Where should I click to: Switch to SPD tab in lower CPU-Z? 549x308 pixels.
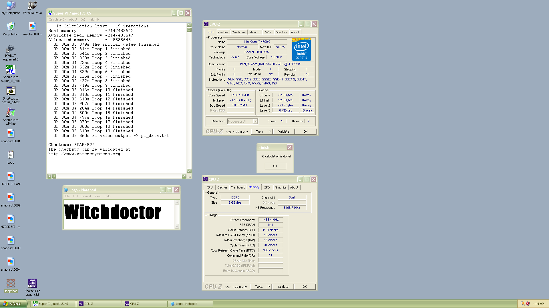coord(267,187)
